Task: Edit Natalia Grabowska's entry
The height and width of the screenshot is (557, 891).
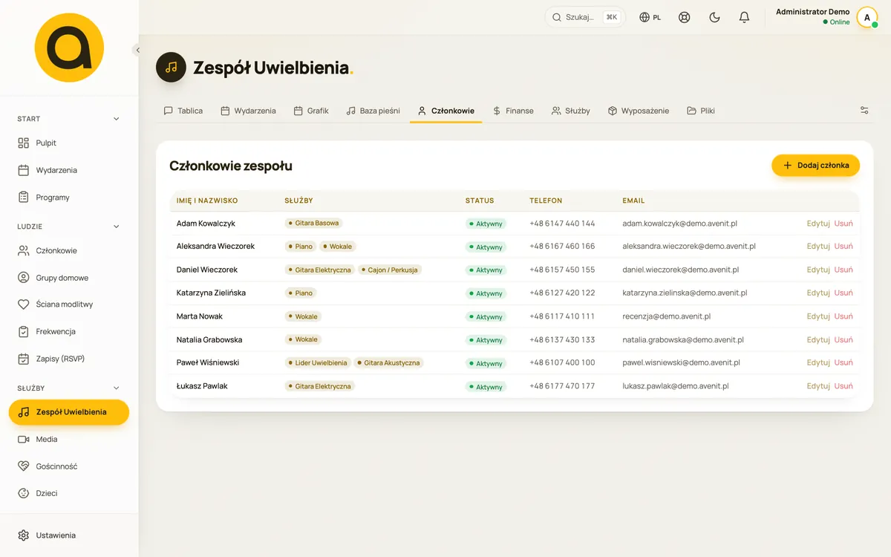Action: [818, 340]
